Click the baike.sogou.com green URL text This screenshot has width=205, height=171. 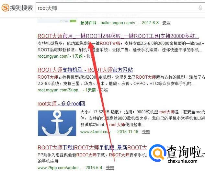[x=119, y=23]
